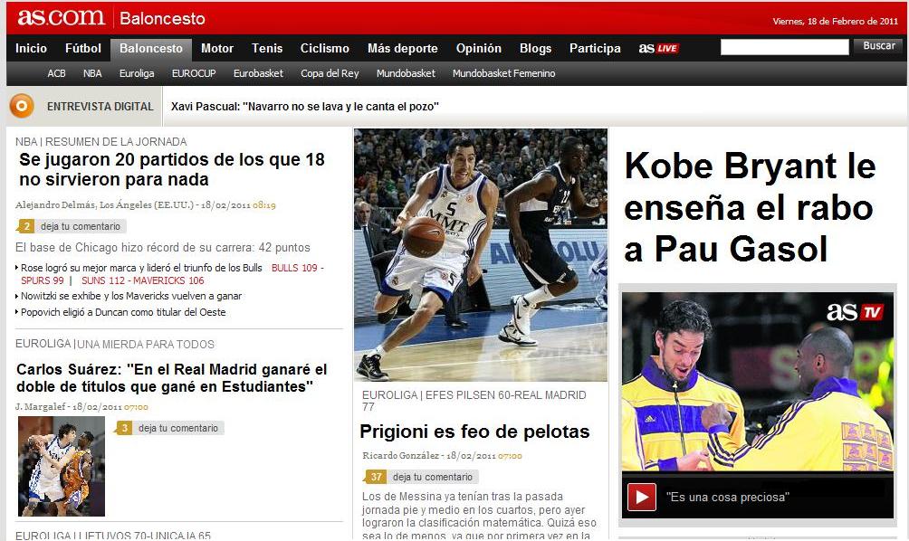Screen dimensions: 909x541
Task: Click the 'EUROLIGA | EFES PILSEN 60-REAL MADRID 77' kicker
Action: (474, 401)
